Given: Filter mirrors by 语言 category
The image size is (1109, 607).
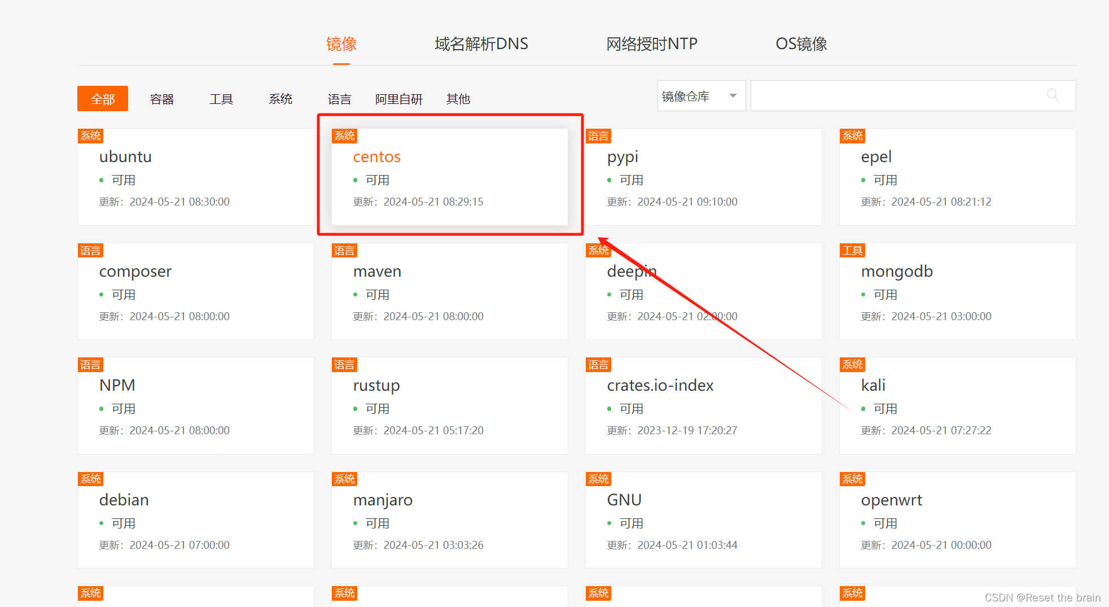Looking at the screenshot, I should [x=340, y=99].
